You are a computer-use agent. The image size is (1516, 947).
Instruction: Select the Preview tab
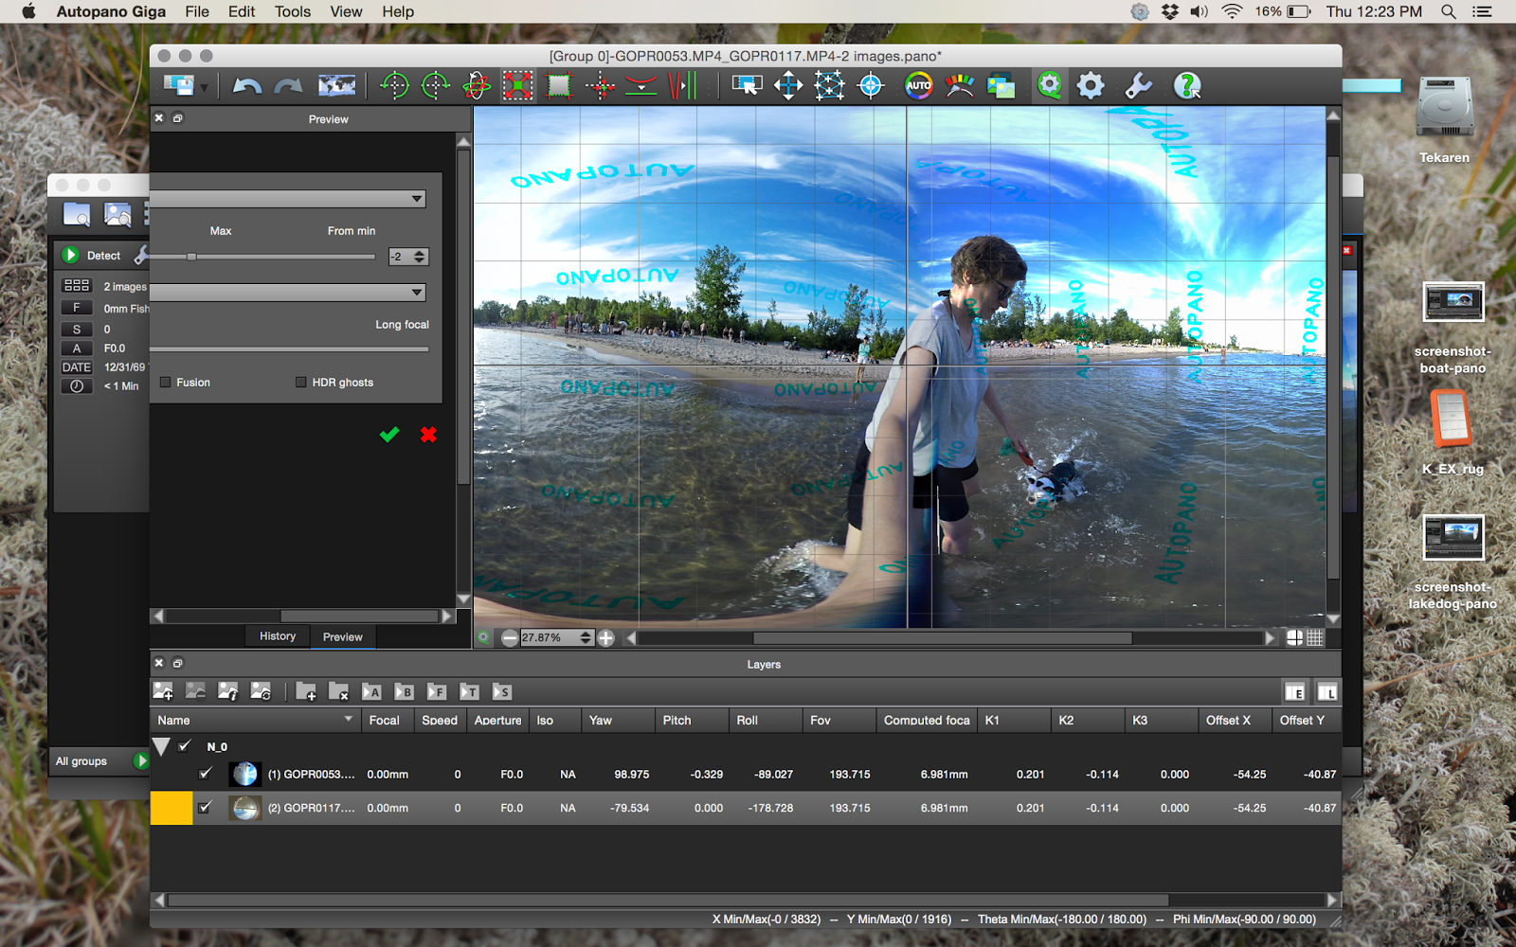coord(343,637)
